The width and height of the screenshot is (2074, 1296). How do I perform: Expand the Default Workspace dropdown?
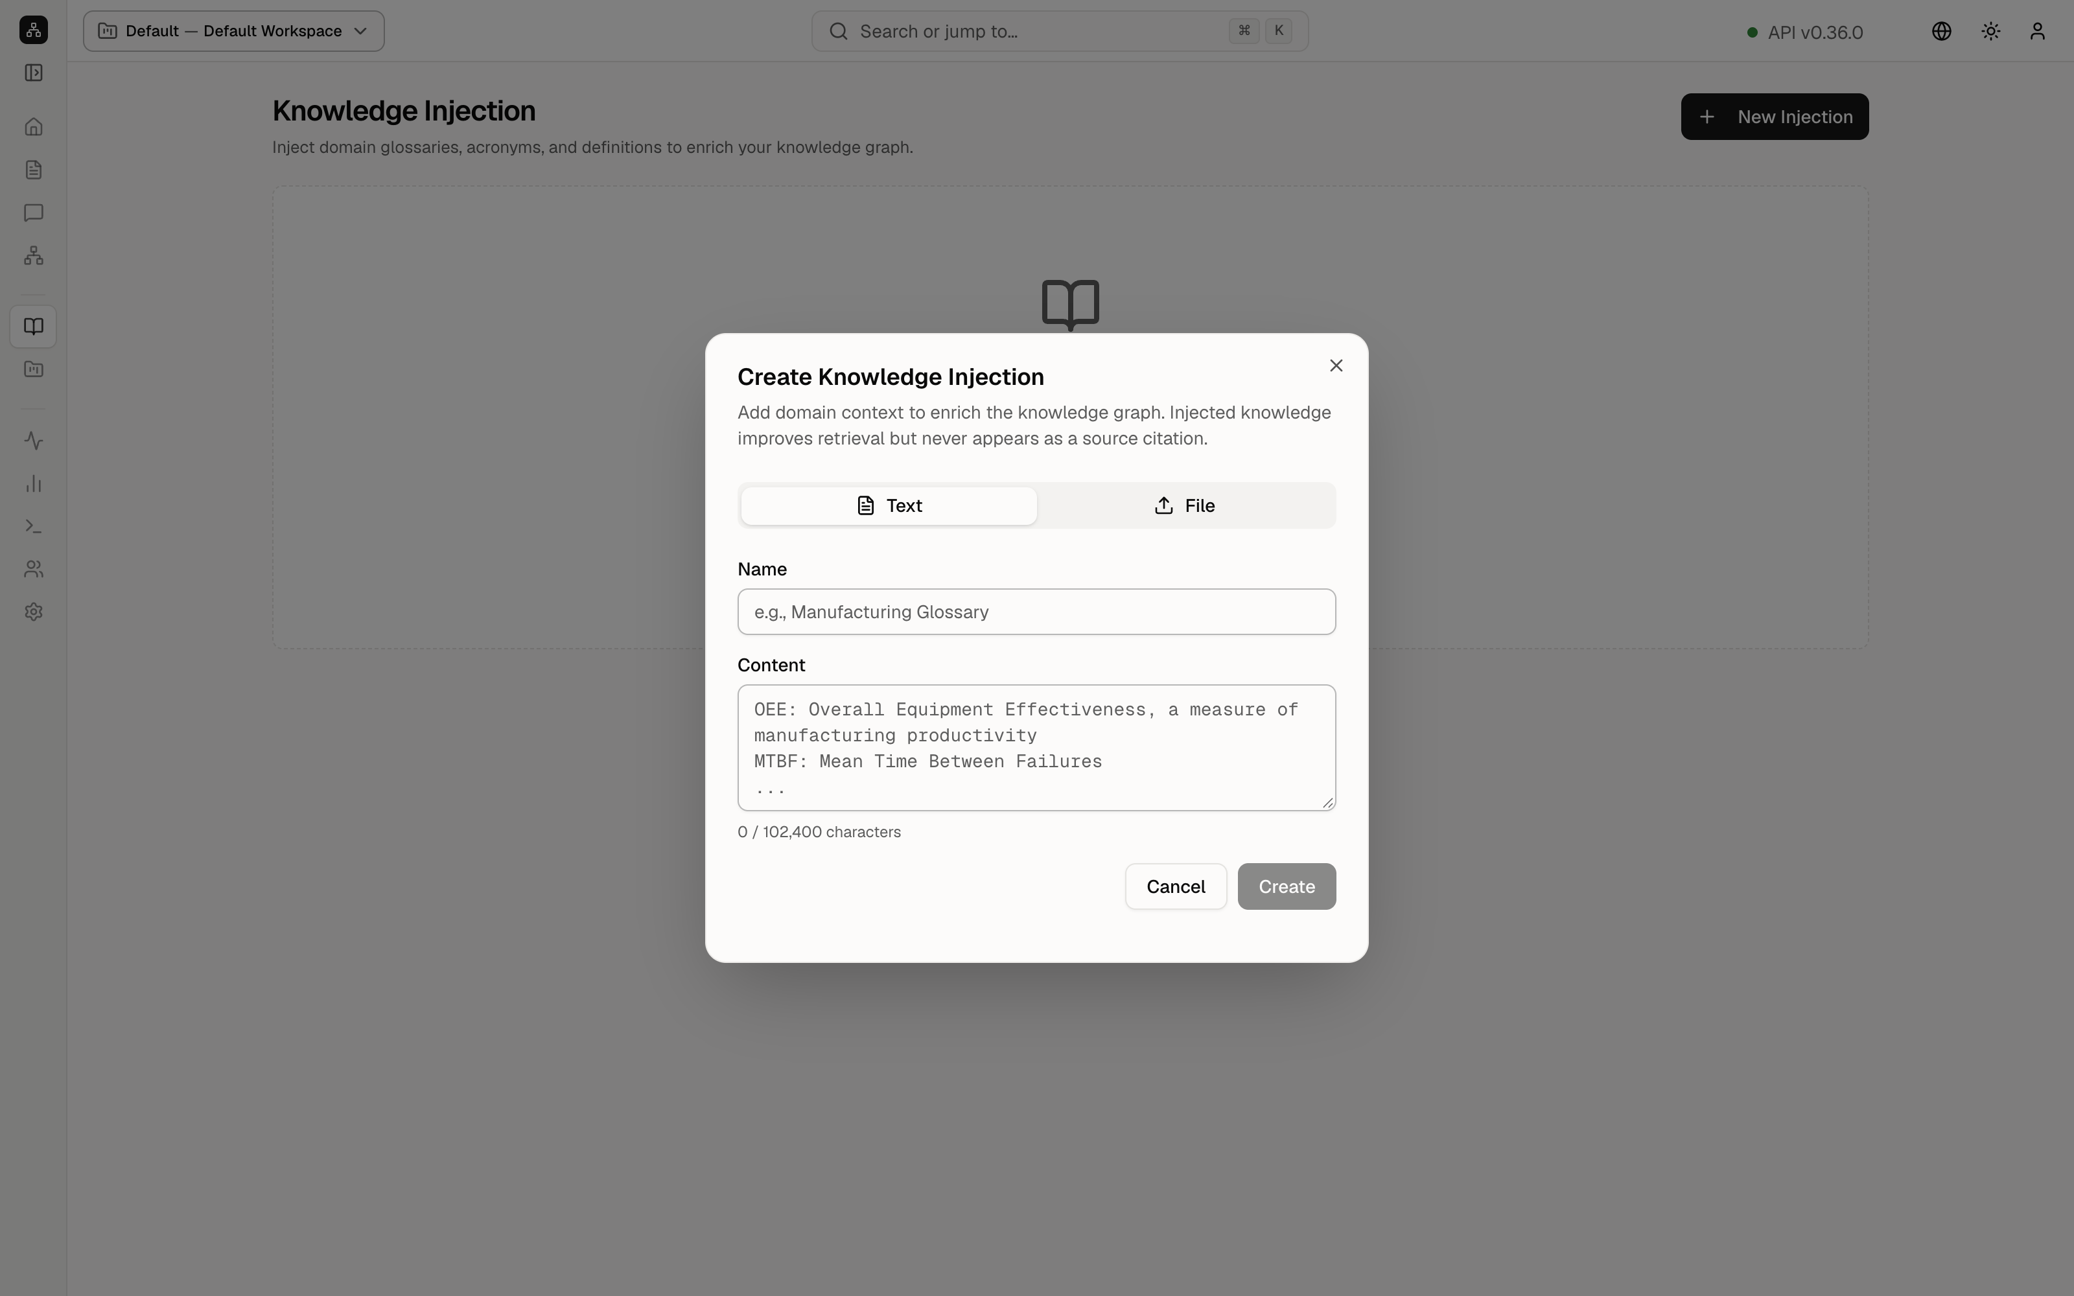pos(234,31)
